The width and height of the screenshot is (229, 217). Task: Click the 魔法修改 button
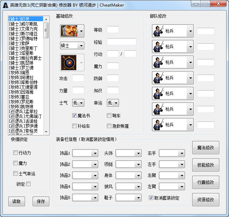[206, 148]
